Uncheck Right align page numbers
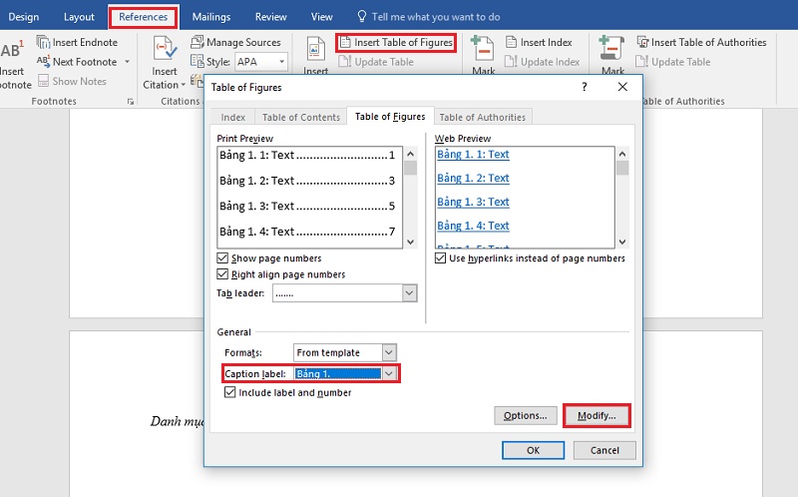This screenshot has width=798, height=497. (222, 274)
